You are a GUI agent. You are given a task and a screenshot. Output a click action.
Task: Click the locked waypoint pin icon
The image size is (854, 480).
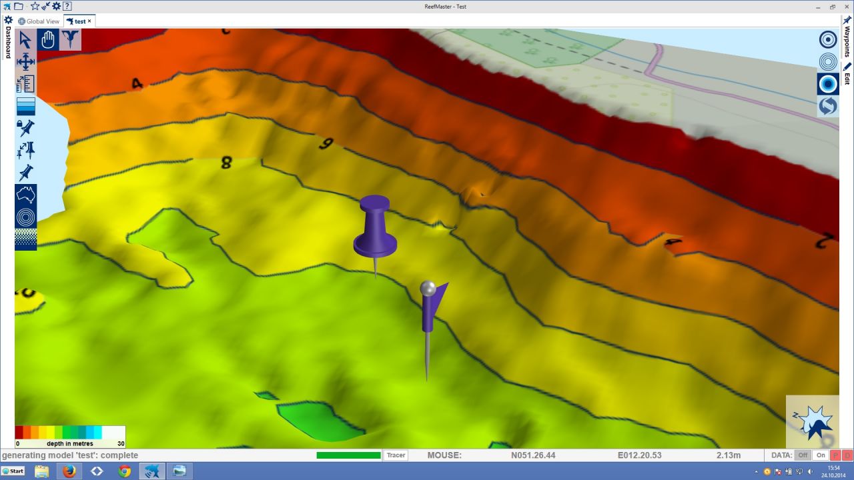25,127
